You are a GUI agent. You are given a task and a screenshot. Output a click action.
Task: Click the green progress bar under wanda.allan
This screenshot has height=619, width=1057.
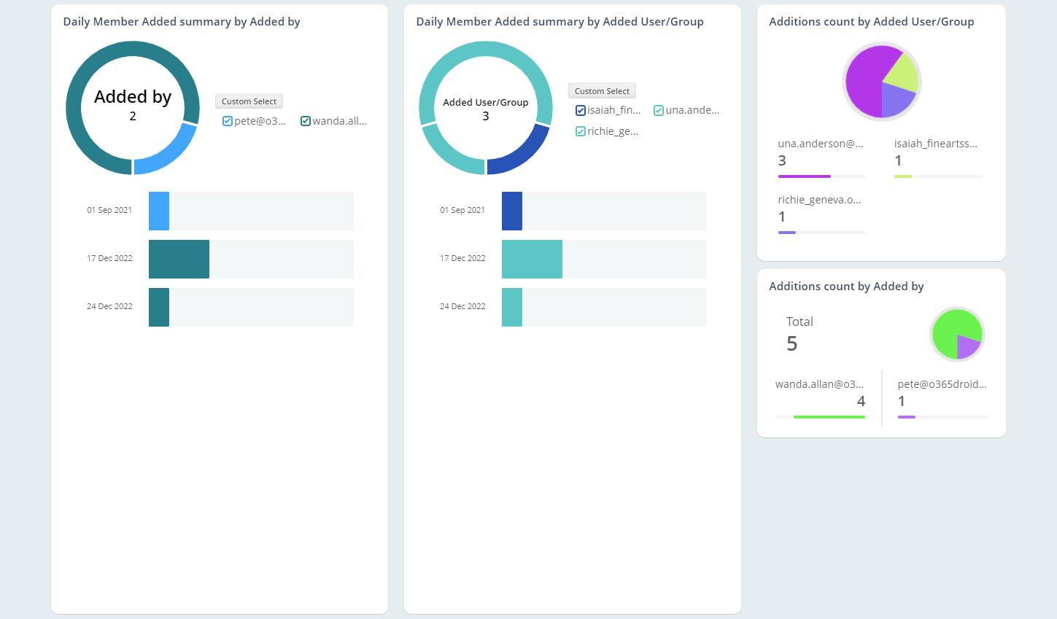click(829, 417)
